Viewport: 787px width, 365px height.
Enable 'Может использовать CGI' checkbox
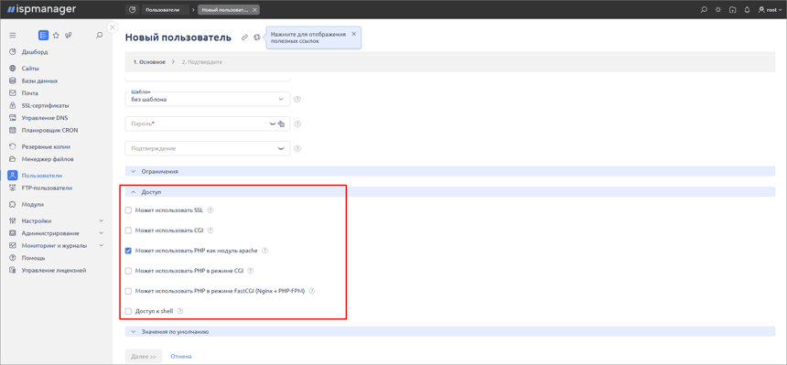[128, 231]
